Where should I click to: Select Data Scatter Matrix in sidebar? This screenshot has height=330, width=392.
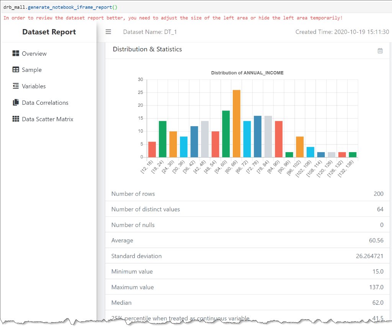[x=47, y=119]
